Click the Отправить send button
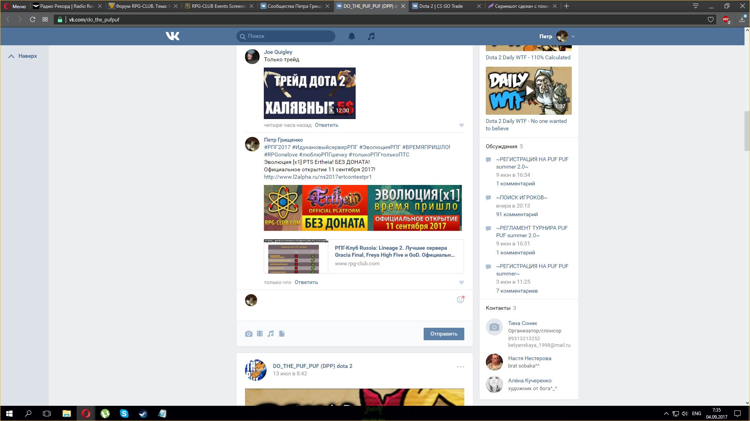The image size is (750, 421). tap(444, 334)
